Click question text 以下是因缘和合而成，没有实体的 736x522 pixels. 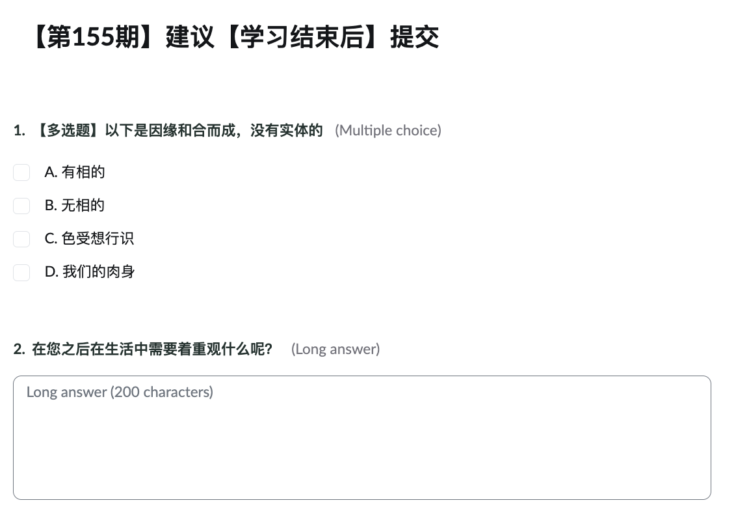click(213, 131)
